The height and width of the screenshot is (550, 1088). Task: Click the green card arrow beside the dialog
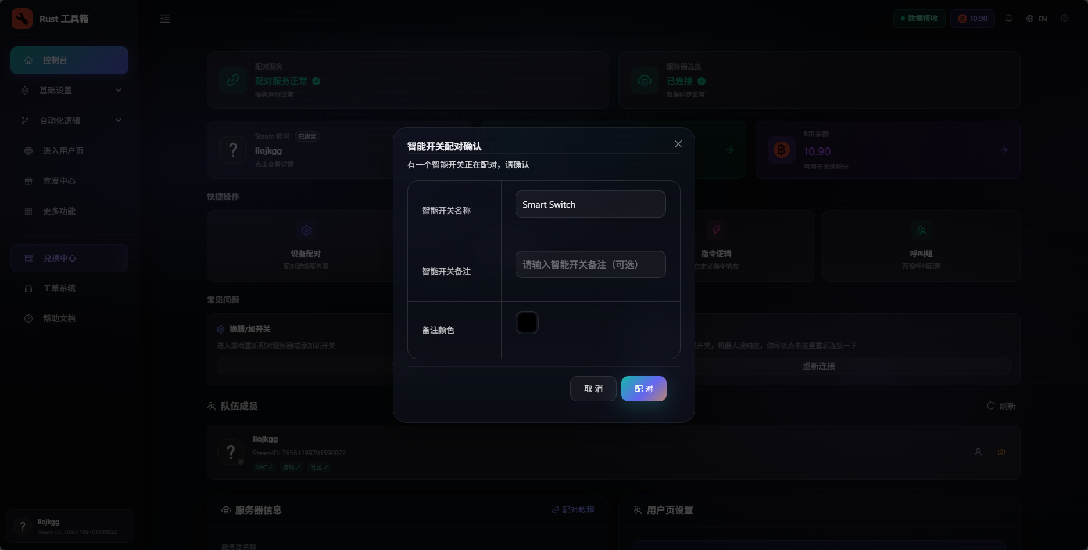[730, 150]
